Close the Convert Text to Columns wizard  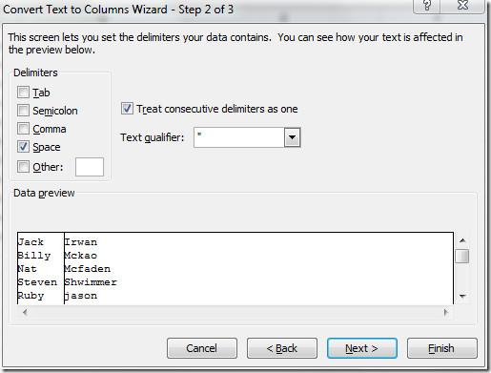pos(462,6)
